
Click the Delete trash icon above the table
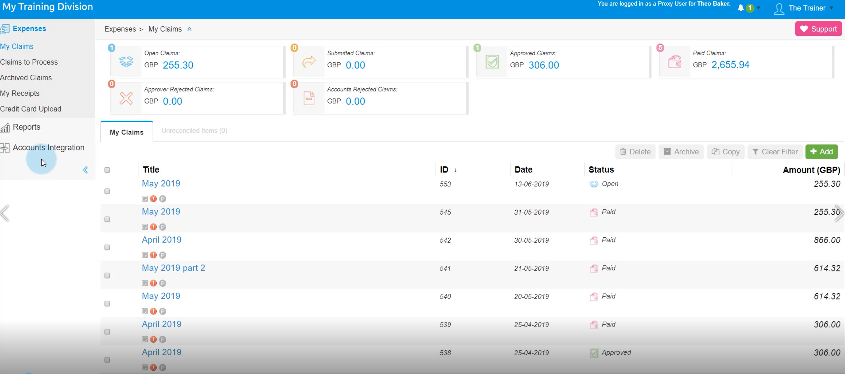623,151
